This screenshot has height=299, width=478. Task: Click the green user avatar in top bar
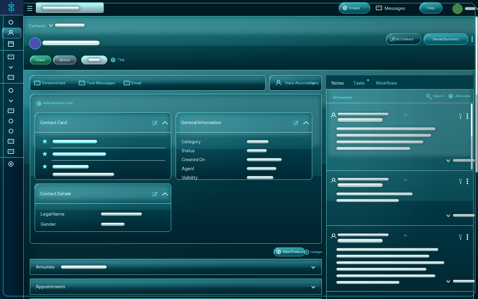pos(457,9)
